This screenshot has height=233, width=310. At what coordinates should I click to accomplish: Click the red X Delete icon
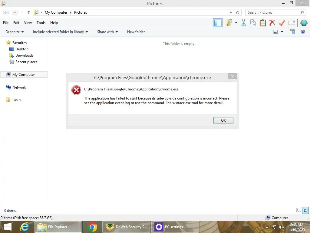(x=272, y=22)
